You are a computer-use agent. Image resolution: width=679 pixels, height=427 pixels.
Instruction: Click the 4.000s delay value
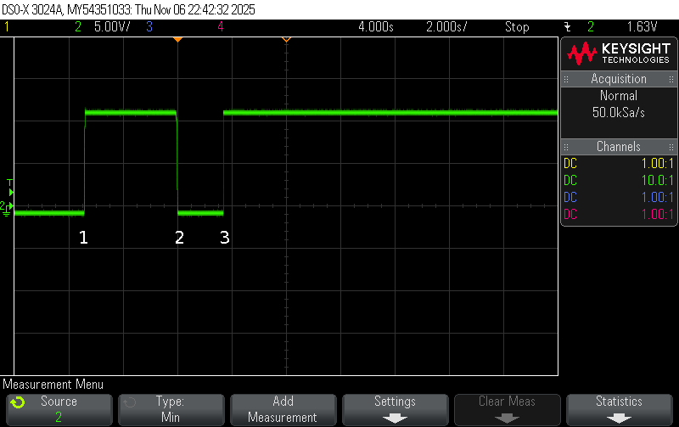376,27
